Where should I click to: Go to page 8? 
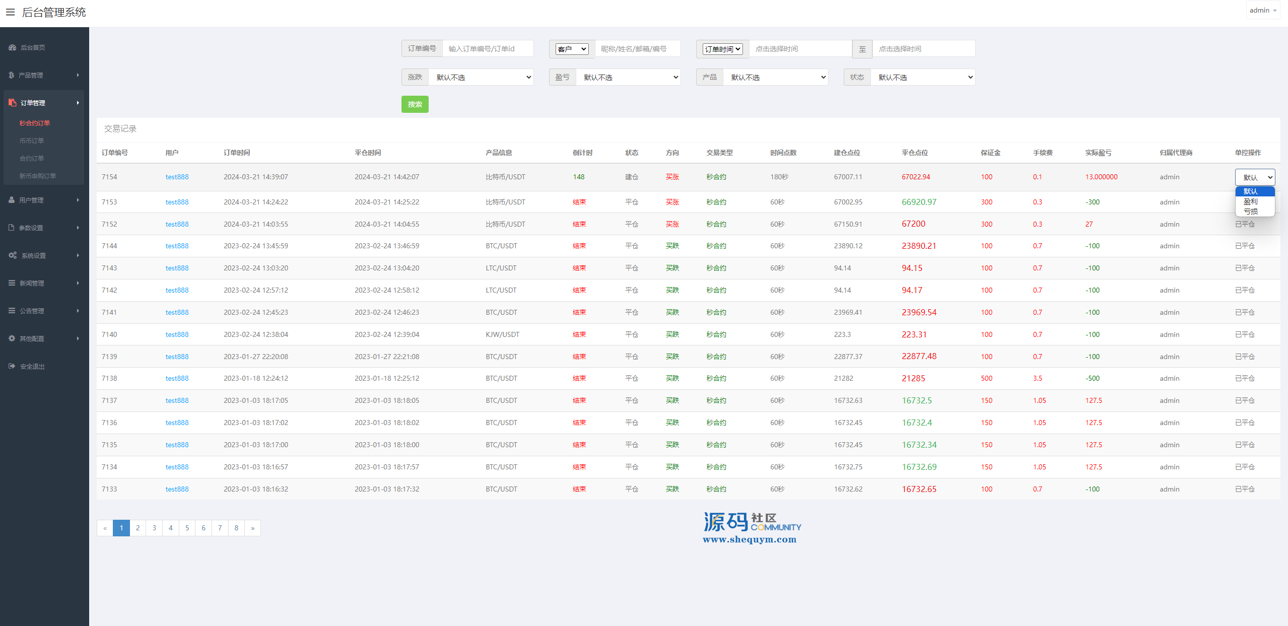(x=236, y=528)
